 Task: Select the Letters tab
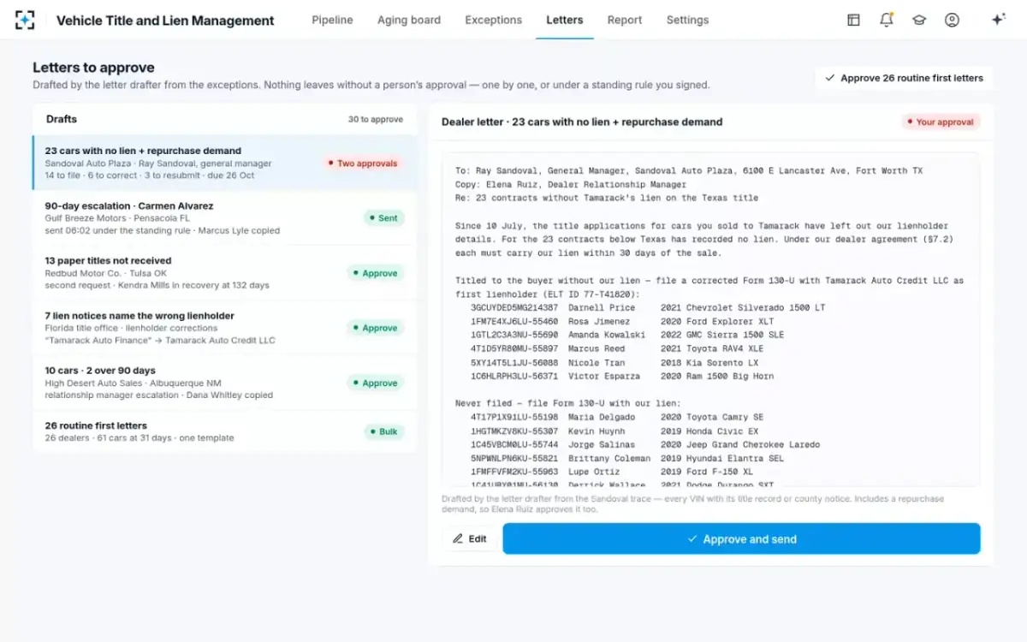coord(565,20)
